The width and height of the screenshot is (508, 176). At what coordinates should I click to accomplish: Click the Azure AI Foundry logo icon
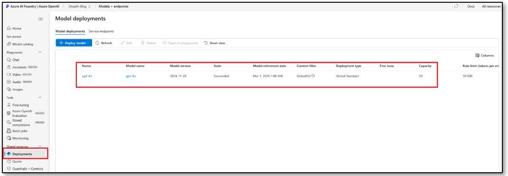click(7, 7)
